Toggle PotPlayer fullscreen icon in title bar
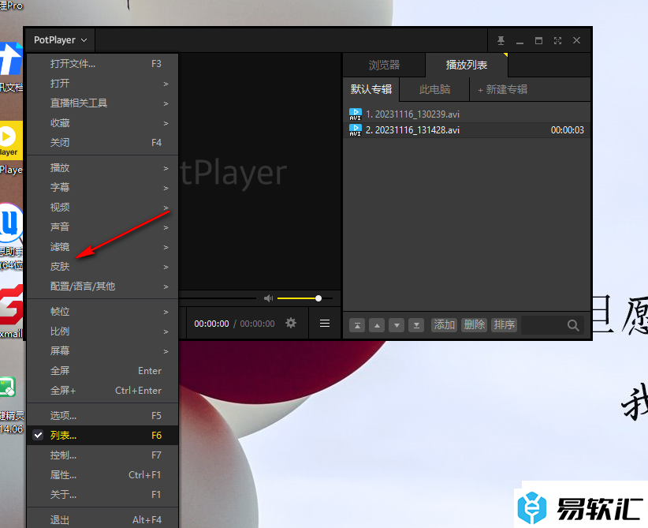This screenshot has height=528, width=648. click(557, 40)
